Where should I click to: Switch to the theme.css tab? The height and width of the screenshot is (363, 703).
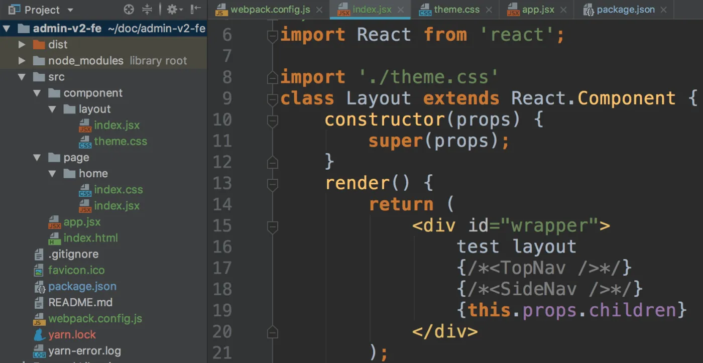456,10
